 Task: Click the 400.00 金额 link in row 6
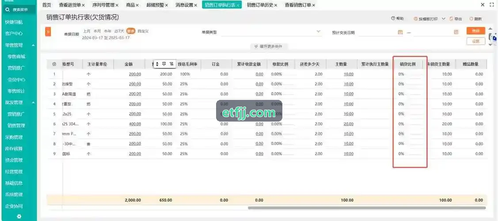tap(135, 124)
